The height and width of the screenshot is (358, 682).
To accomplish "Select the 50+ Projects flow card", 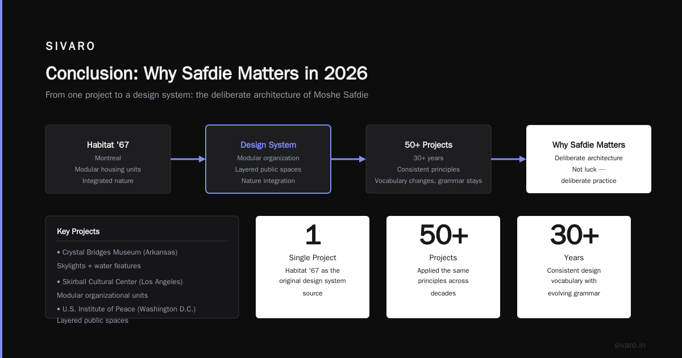I will [429, 159].
